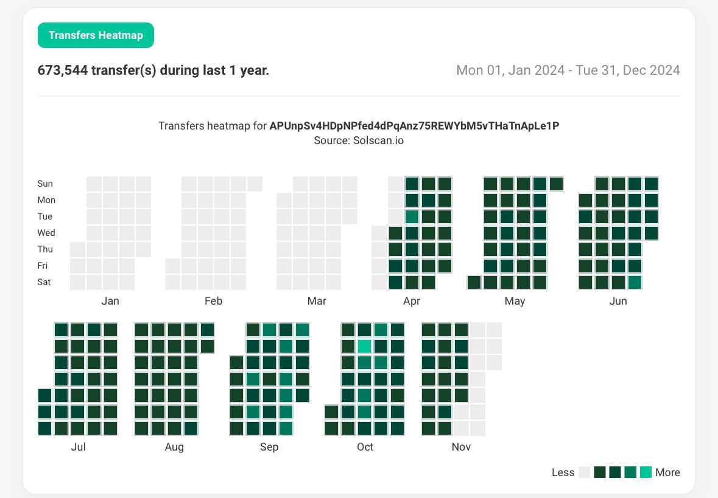
Task: Click the 673,544 transfer(s) summary text
Action: (153, 70)
